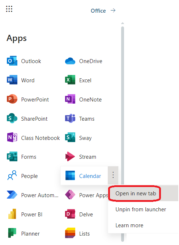Viewport: 179px width, 245px height.
Task: Click the Power BI text label
Action: coord(32,215)
